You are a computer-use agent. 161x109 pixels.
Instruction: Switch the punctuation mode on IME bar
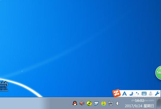click(137, 93)
